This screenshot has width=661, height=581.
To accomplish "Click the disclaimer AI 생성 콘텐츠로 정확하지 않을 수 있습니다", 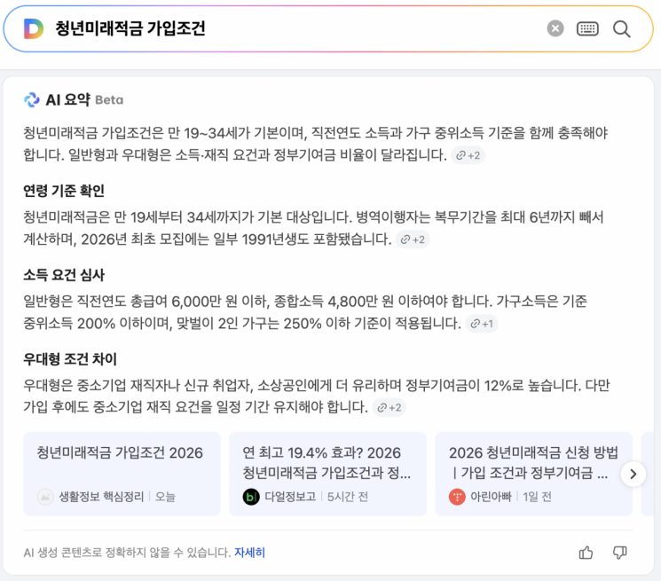I will [x=127, y=553].
